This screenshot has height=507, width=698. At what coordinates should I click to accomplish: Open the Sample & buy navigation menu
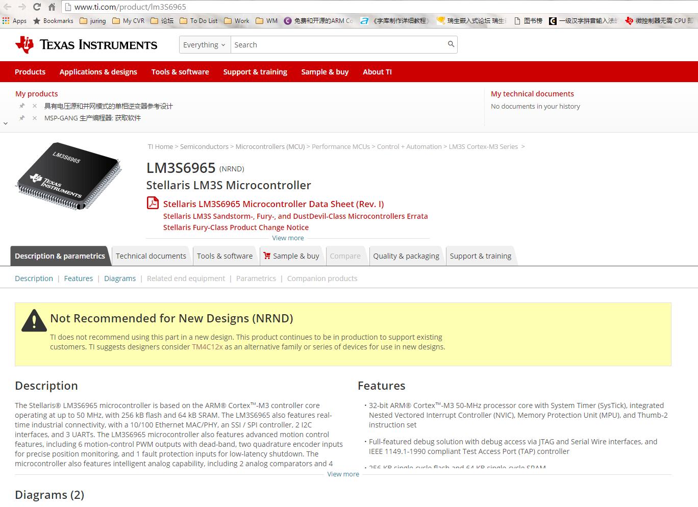(325, 72)
